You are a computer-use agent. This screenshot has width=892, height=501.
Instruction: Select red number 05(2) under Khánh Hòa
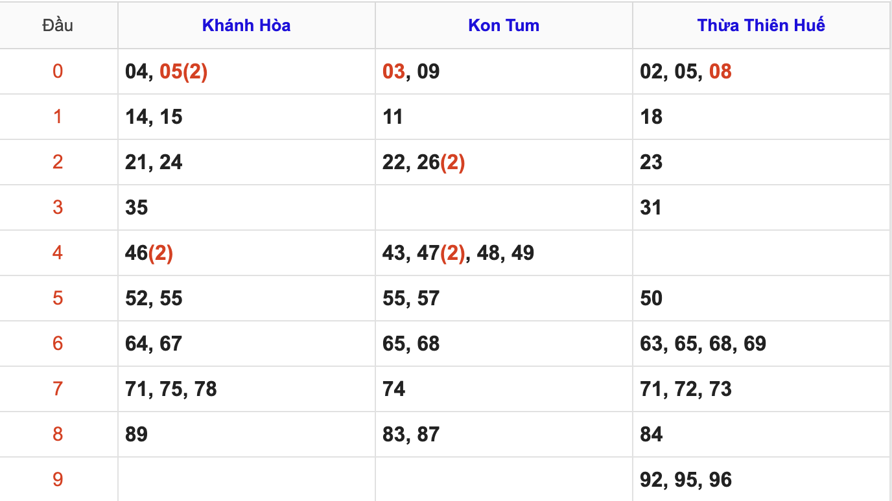click(183, 71)
